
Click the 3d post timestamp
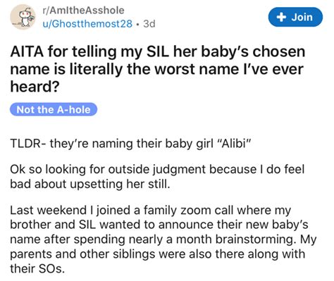pyautogui.click(x=149, y=24)
